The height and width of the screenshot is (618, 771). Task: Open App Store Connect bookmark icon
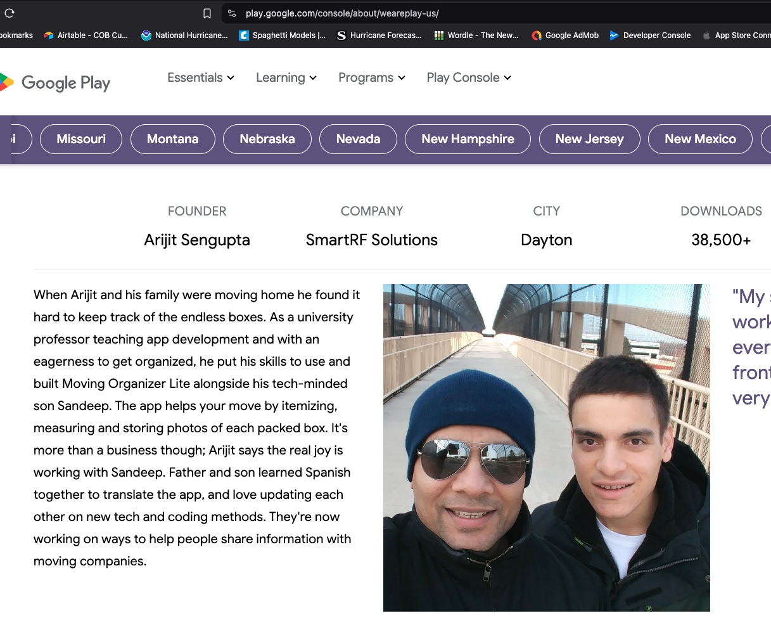point(706,35)
